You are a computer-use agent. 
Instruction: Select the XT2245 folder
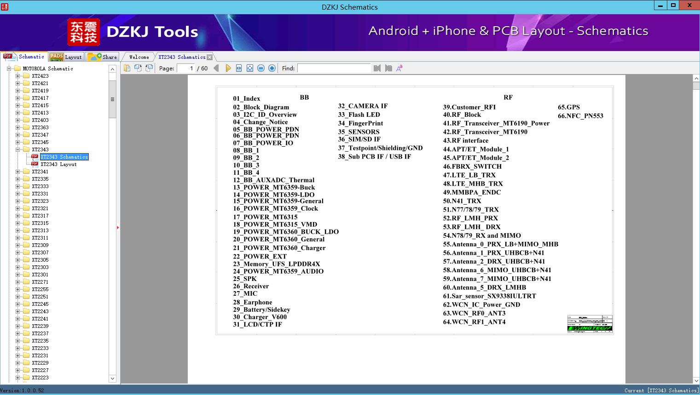[x=40, y=304]
